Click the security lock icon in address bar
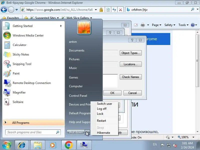 101,10
